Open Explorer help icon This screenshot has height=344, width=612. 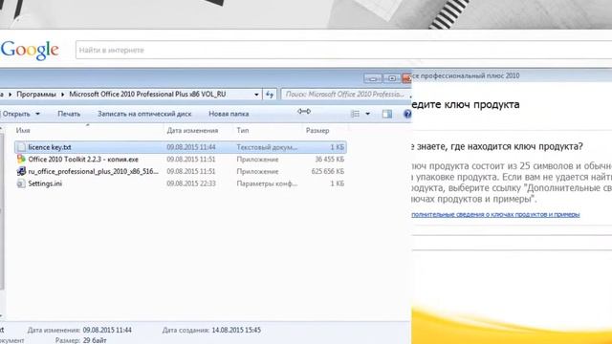tap(407, 114)
